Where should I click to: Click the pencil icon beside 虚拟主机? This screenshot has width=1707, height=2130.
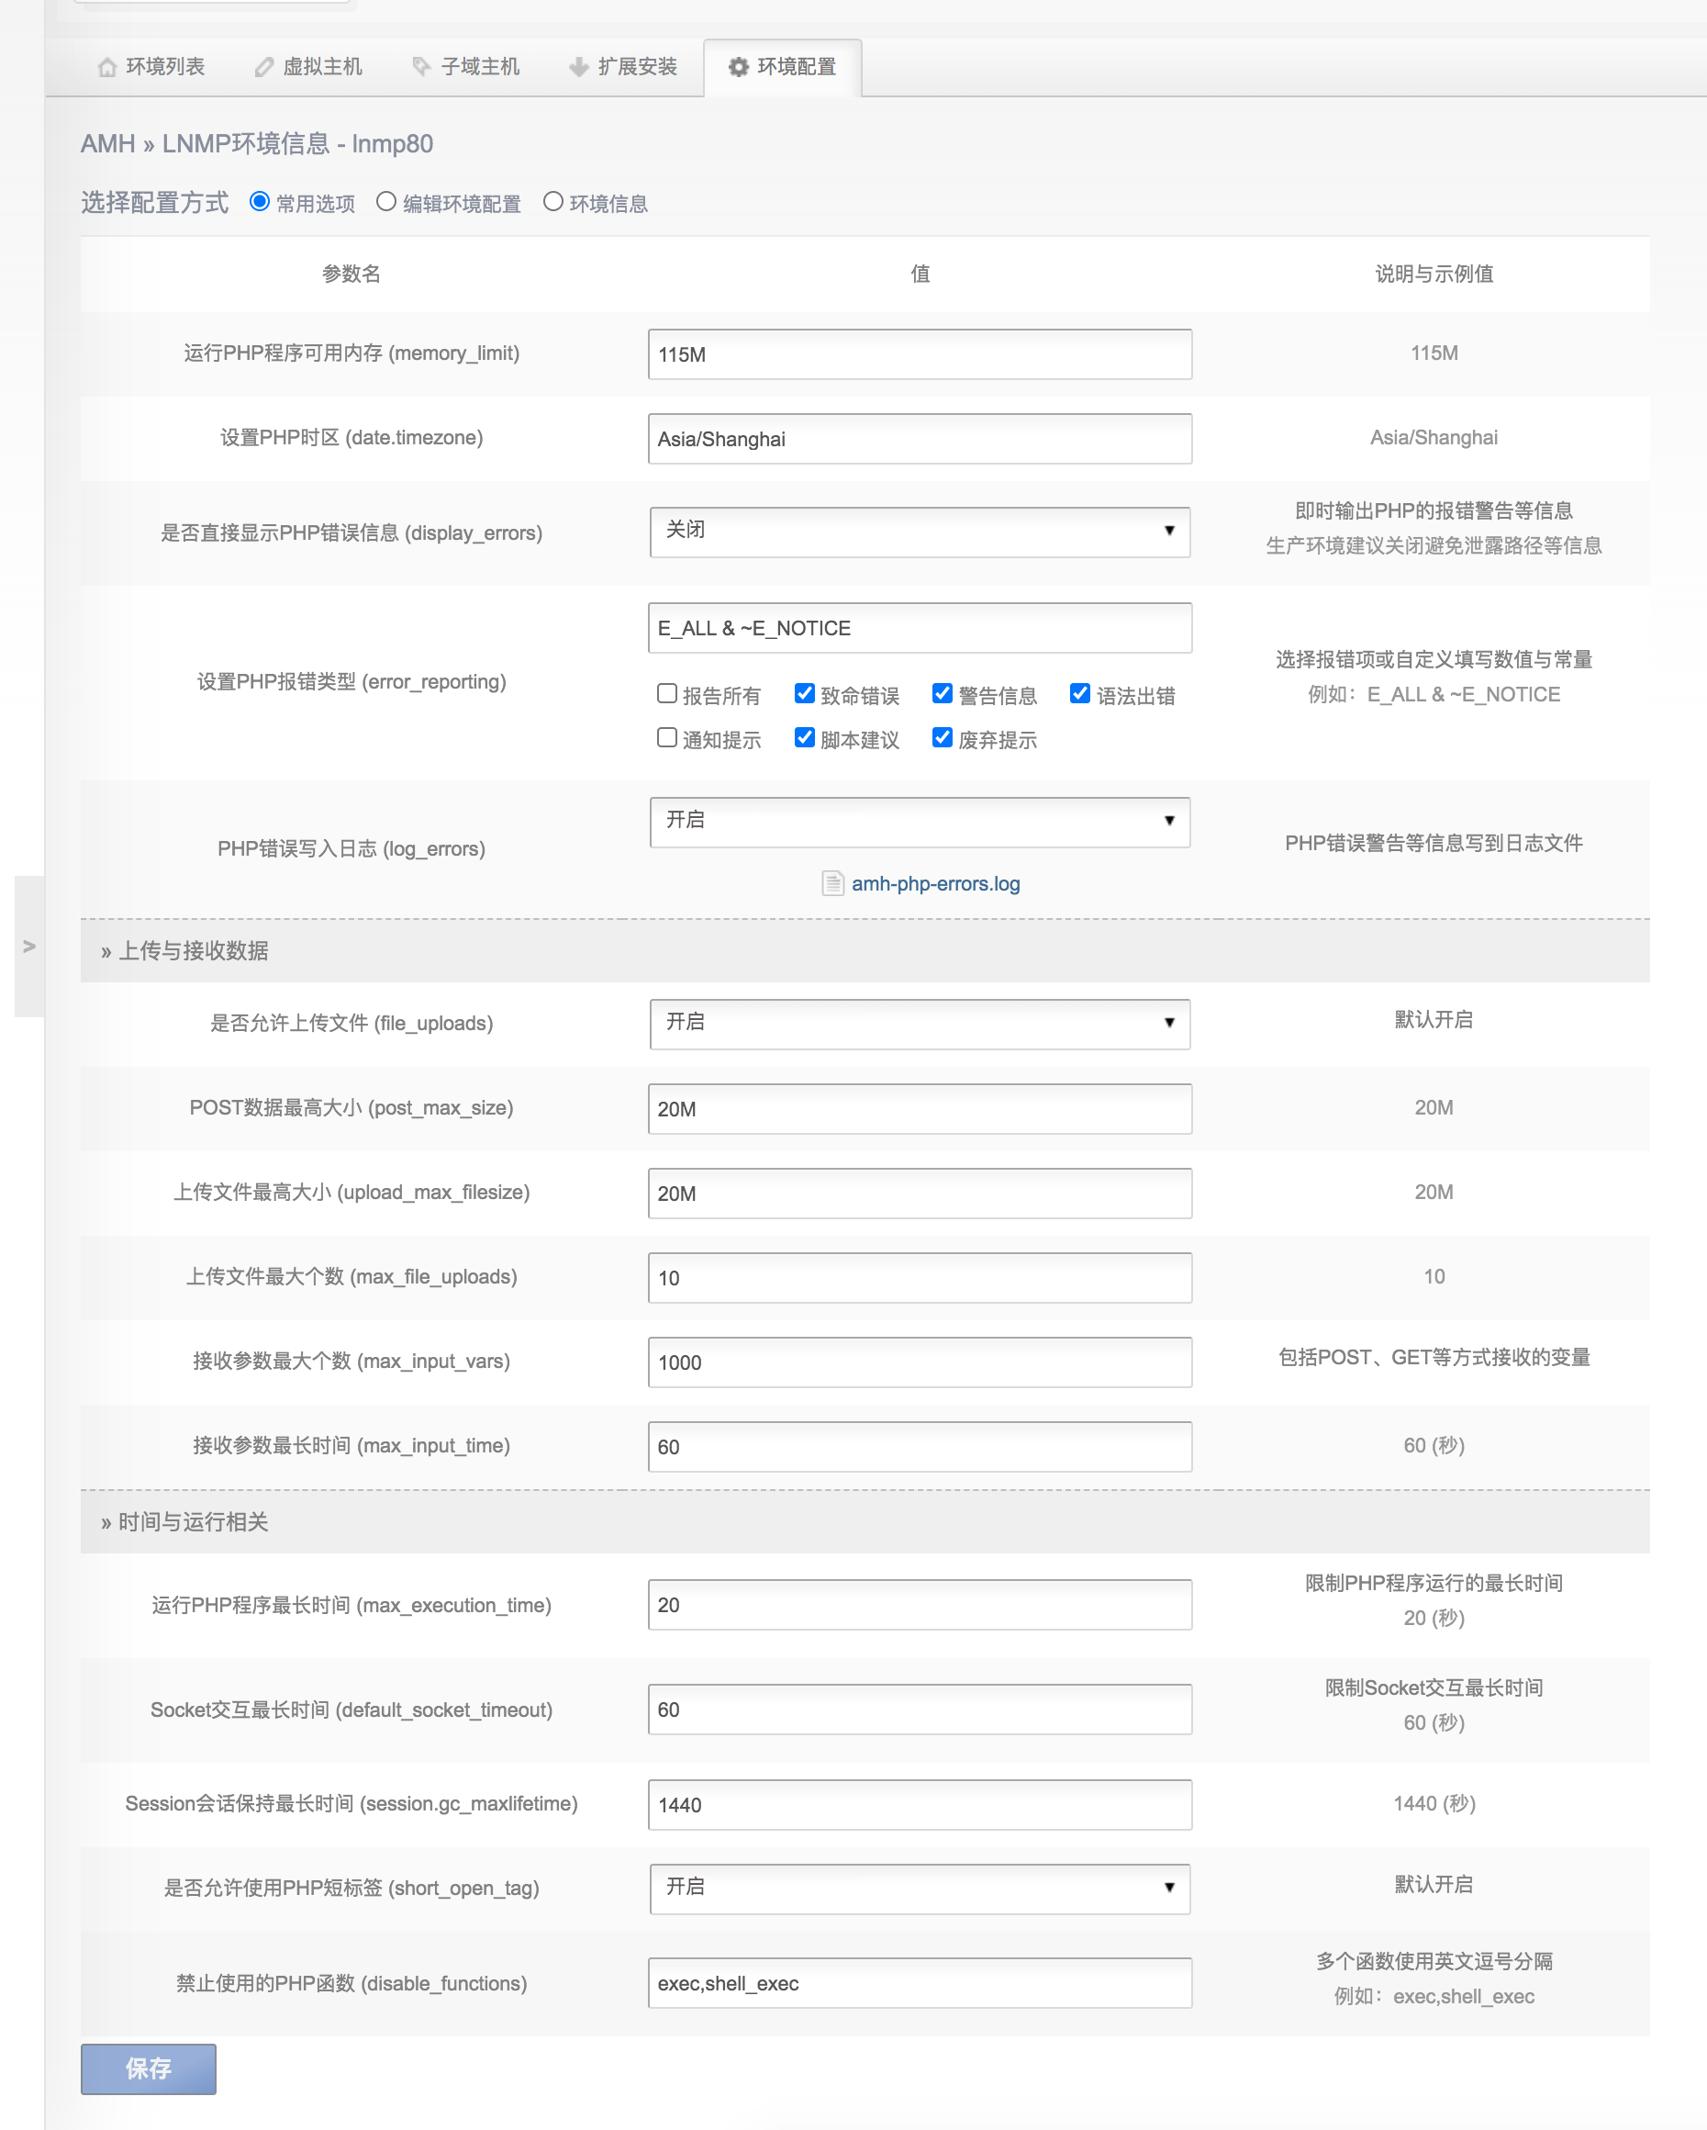click(263, 67)
